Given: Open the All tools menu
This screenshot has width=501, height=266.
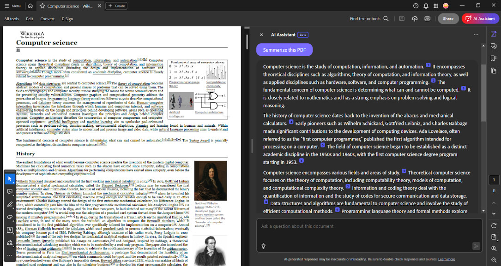Looking at the screenshot, I should coord(12,19).
